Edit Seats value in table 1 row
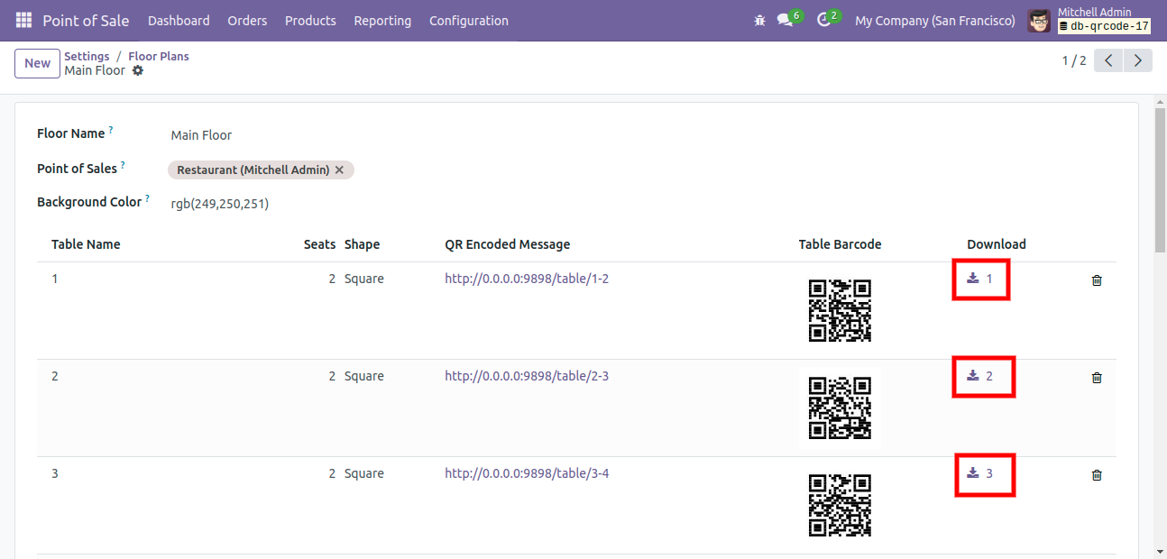 click(332, 279)
